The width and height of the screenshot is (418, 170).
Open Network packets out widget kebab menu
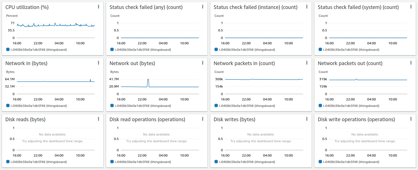pyautogui.click(x=411, y=63)
